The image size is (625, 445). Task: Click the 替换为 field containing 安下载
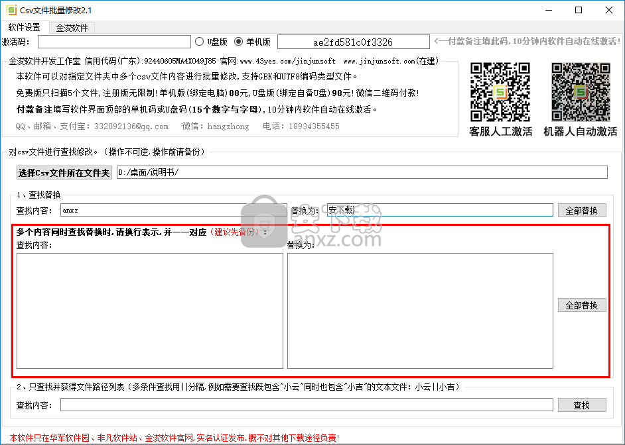coord(440,210)
